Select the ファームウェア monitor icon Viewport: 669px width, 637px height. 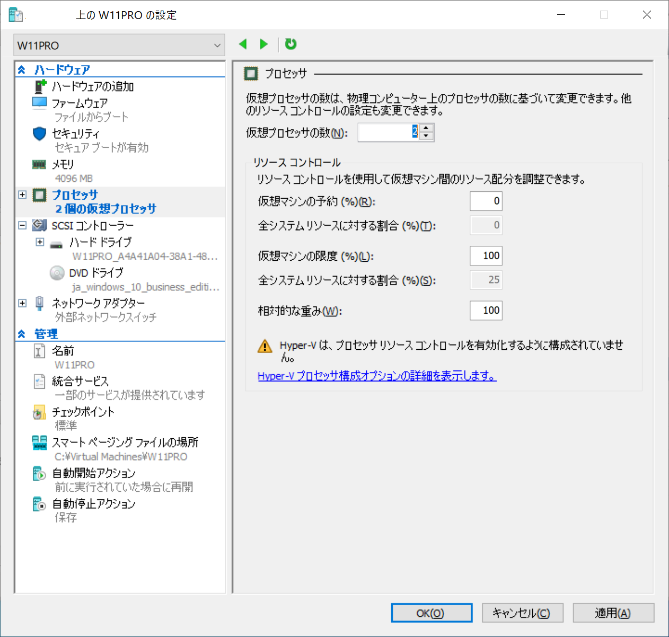pyautogui.click(x=40, y=103)
